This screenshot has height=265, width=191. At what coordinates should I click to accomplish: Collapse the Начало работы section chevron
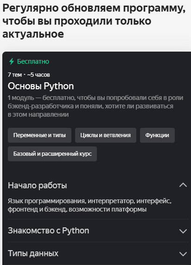183,185
